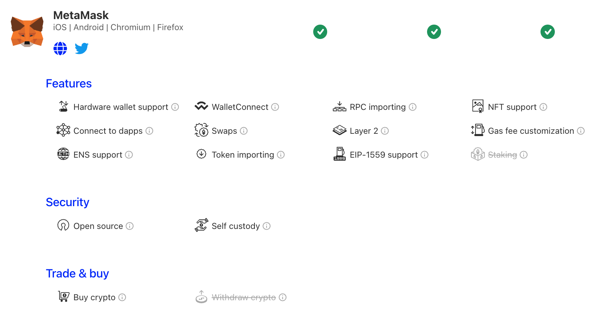Click the WalletConnect label text
The width and height of the screenshot is (600, 330).
[240, 107]
